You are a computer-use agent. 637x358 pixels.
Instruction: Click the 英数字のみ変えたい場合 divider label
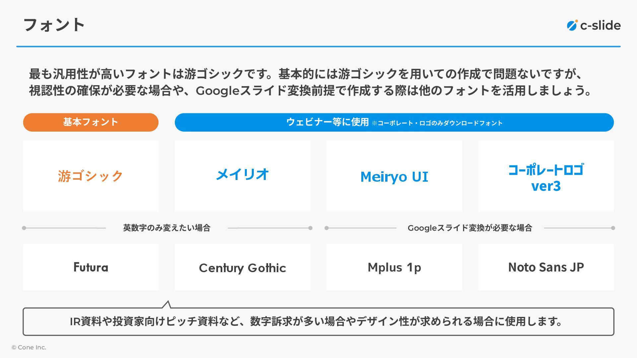(167, 228)
